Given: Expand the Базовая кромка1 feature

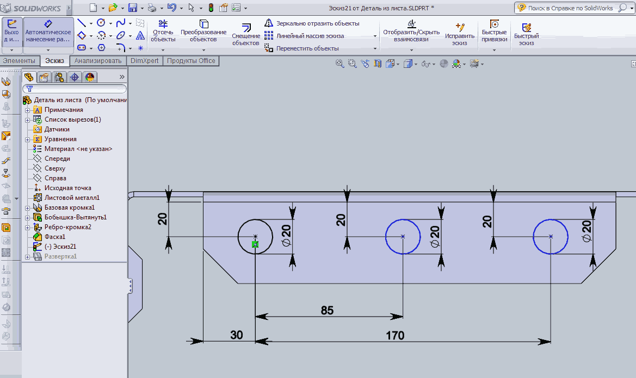Looking at the screenshot, I should (x=27, y=208).
